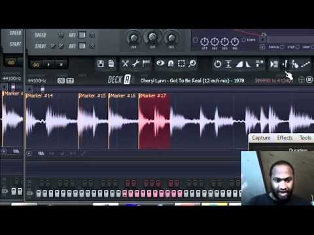Image resolution: width=314 pixels, height=235 pixels.
Task: Select Marker #14 on the waveform
Action: click(40, 95)
